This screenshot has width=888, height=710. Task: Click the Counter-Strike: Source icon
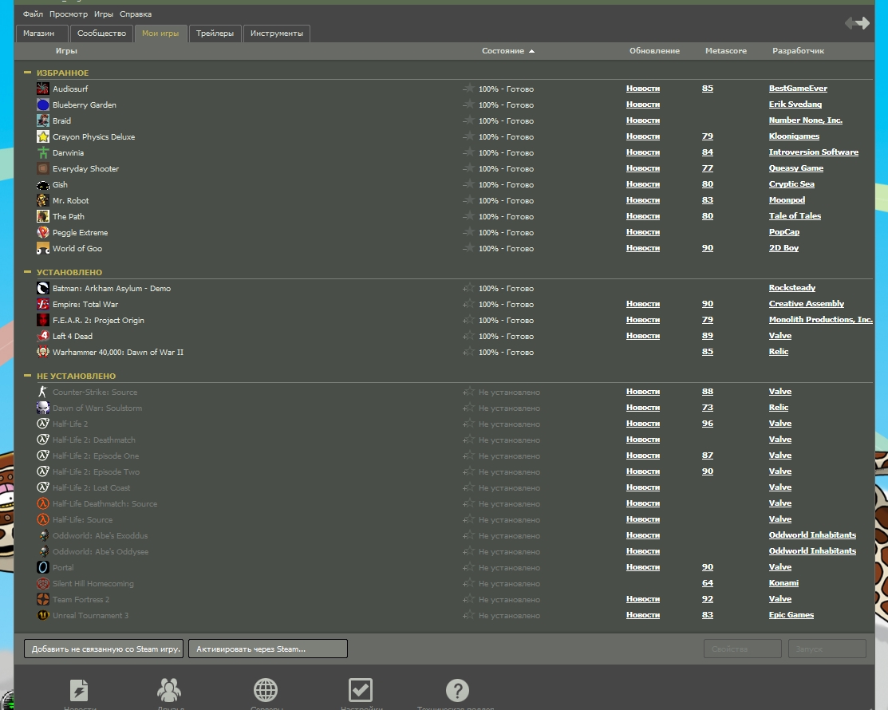pyautogui.click(x=43, y=391)
